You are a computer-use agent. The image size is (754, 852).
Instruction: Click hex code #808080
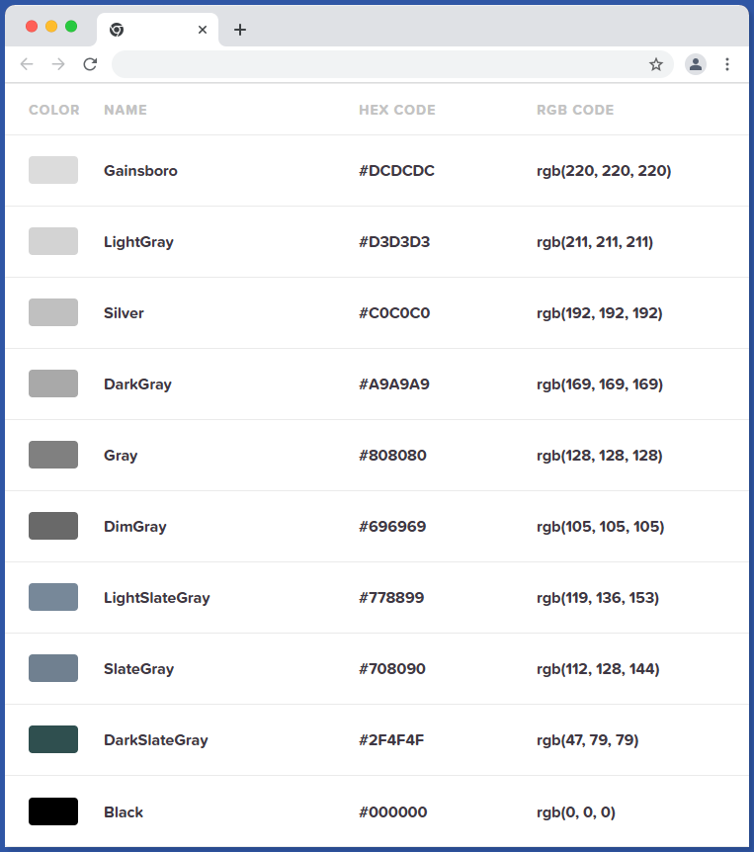[x=392, y=456]
